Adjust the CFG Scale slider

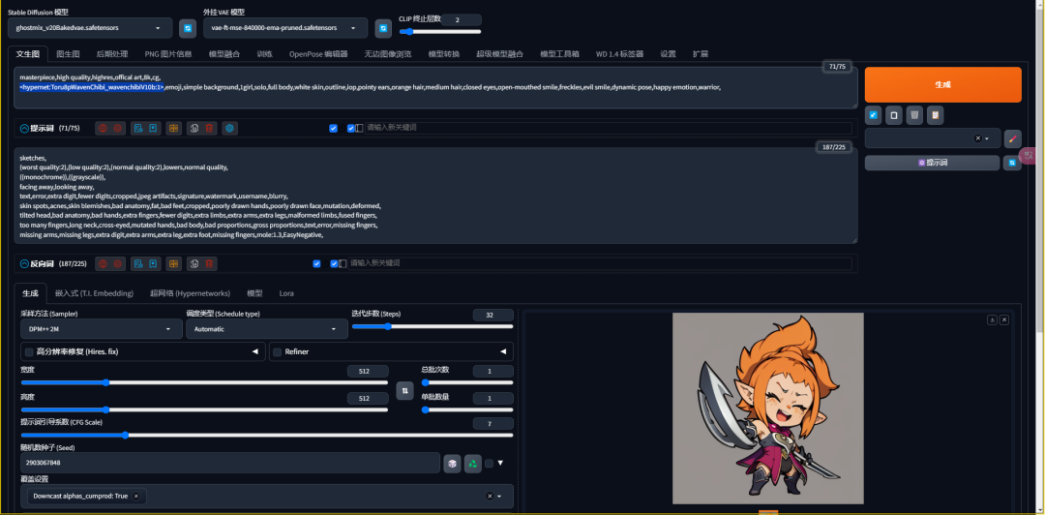pos(126,435)
